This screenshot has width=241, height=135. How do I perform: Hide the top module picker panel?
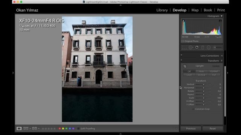coord(120,5)
